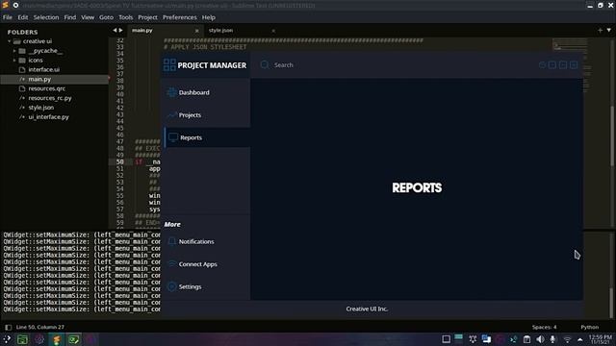Click the REPORTS heading text

[x=417, y=188]
